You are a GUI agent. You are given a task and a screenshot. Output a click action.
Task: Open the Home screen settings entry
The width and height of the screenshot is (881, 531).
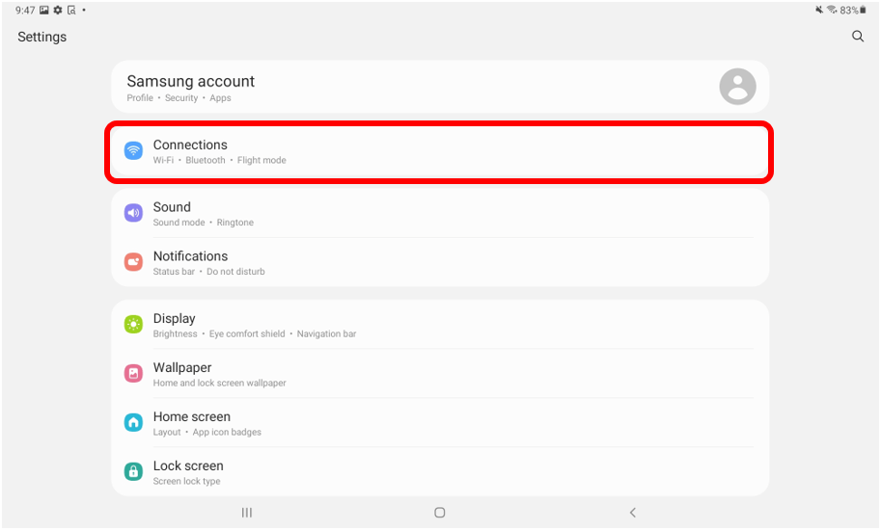[440, 423]
